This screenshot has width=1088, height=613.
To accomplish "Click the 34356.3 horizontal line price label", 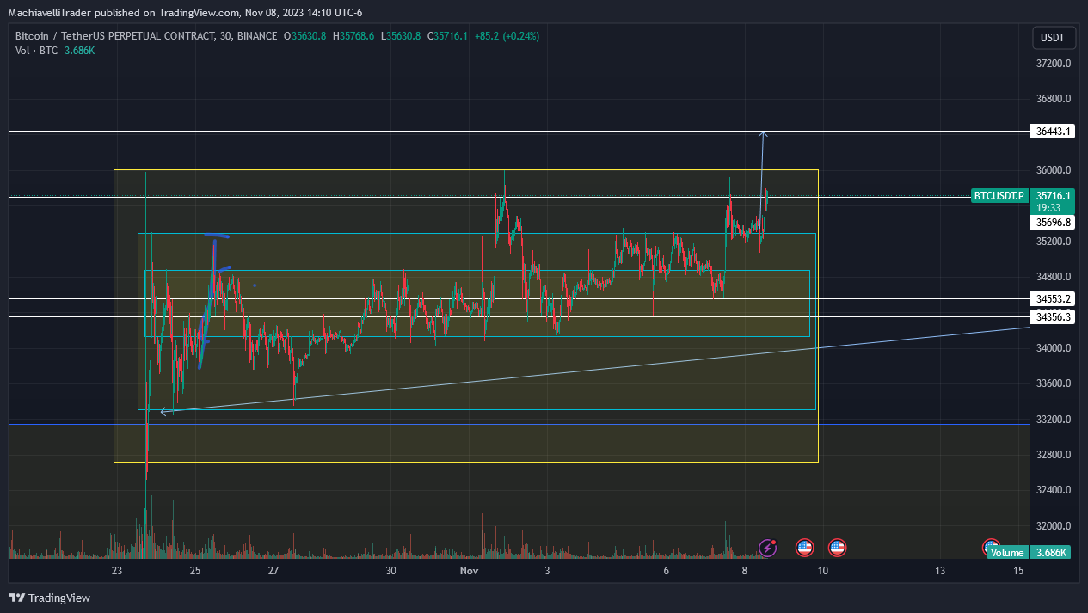I will (1053, 317).
